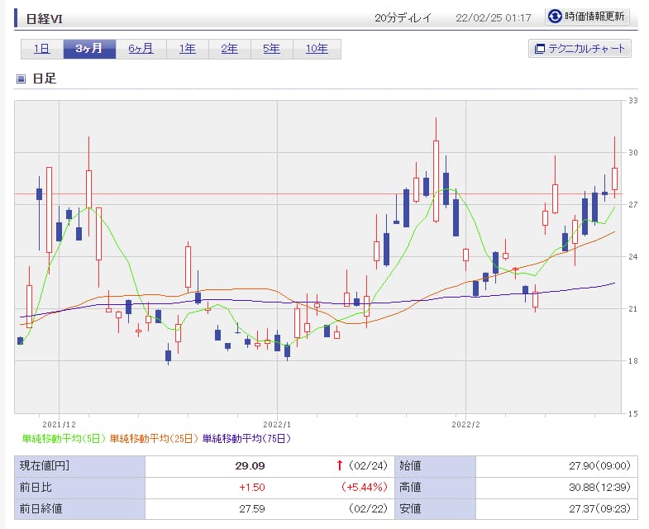Choose the 2年 range tab

[229, 49]
